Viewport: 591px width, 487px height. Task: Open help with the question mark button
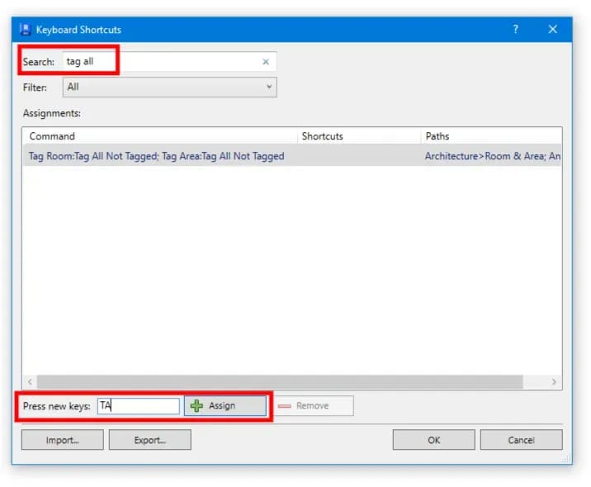click(515, 29)
